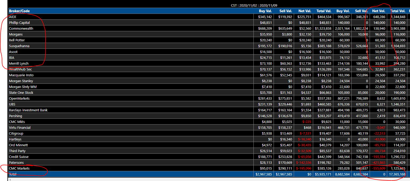This screenshot has width=410, height=181.
Task: Select the Citigroup broker row
Action: pyautogui.click(x=209, y=133)
